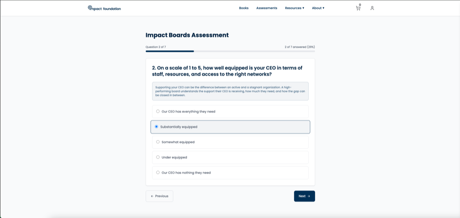
Task: Open the Assessments page
Action: [267, 8]
